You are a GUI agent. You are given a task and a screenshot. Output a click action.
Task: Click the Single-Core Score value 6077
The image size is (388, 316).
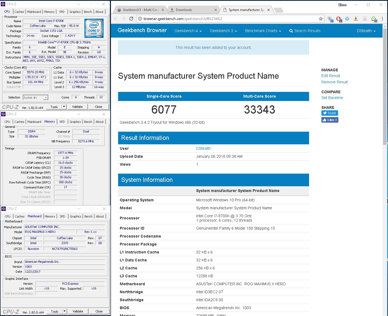point(164,110)
